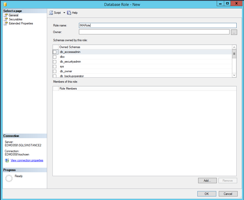Click the icon beside View connection properties
The width and height of the screenshot is (244, 200).
click(7, 160)
